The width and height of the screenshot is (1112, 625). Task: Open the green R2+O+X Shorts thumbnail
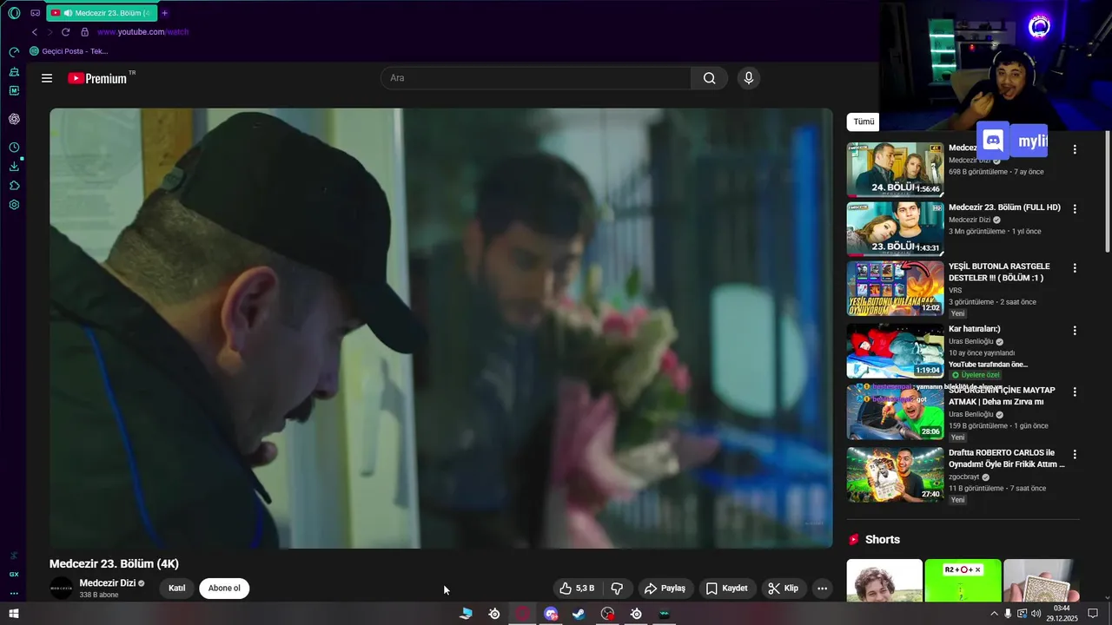pyautogui.click(x=963, y=580)
